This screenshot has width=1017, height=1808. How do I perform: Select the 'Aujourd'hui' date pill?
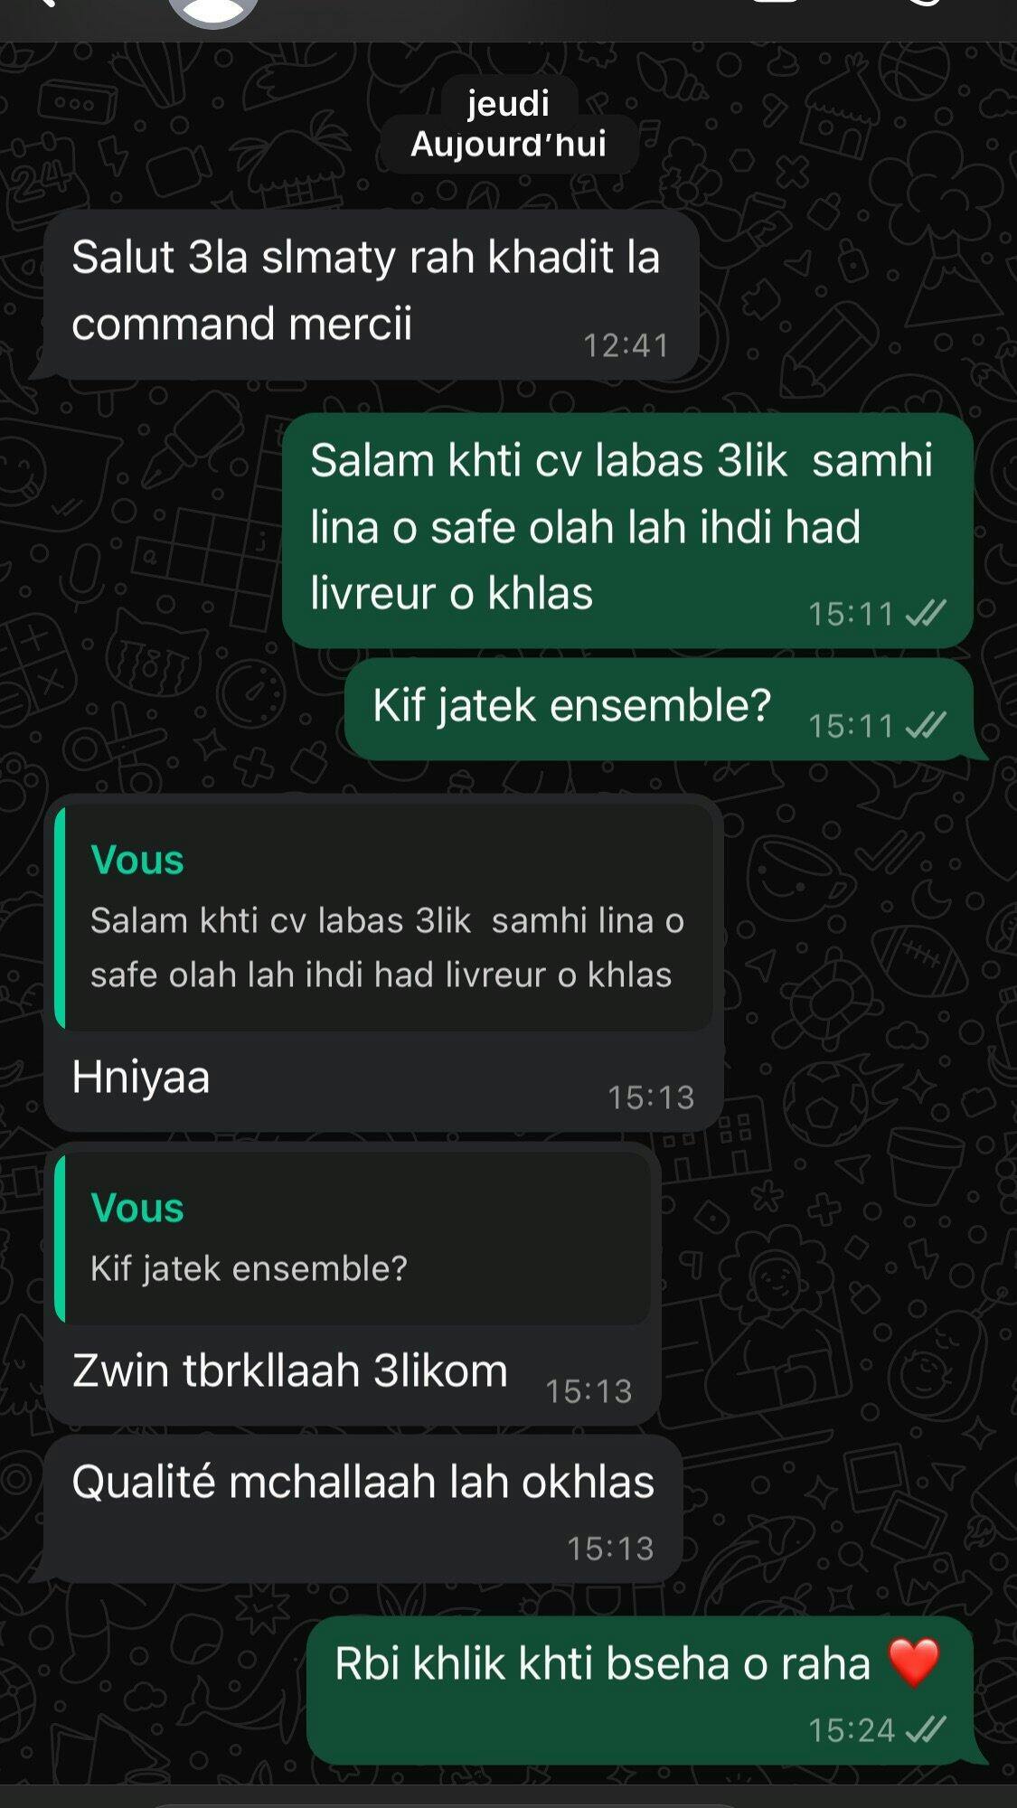510,145
